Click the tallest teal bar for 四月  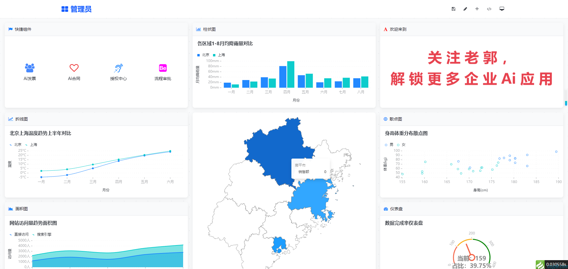pyautogui.click(x=291, y=74)
